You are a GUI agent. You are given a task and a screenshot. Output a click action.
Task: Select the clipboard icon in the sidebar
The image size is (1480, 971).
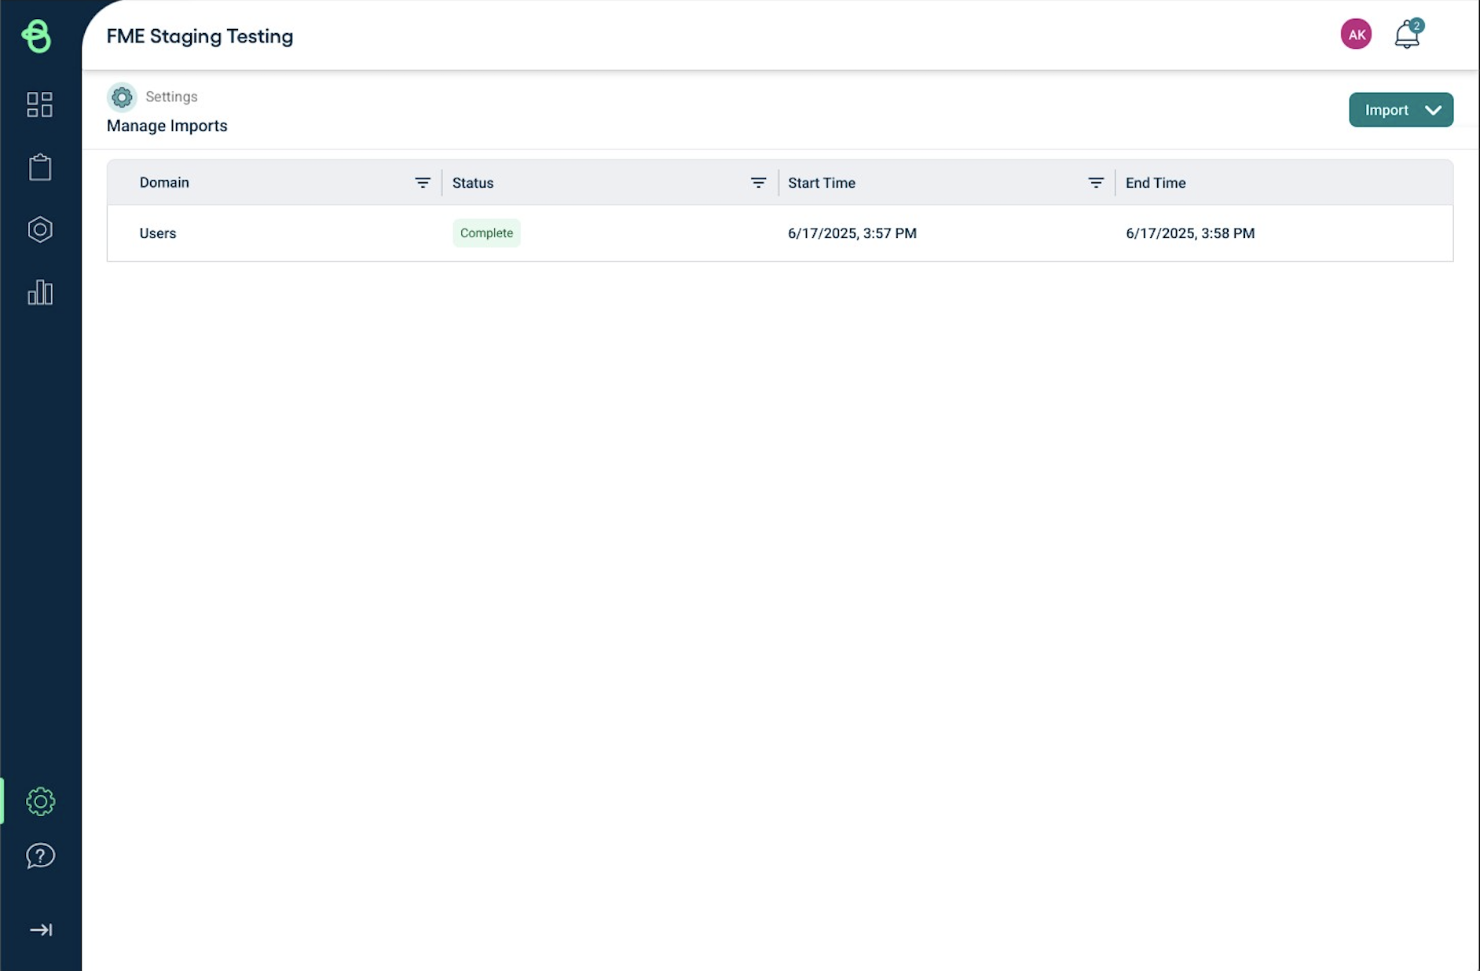tap(40, 167)
